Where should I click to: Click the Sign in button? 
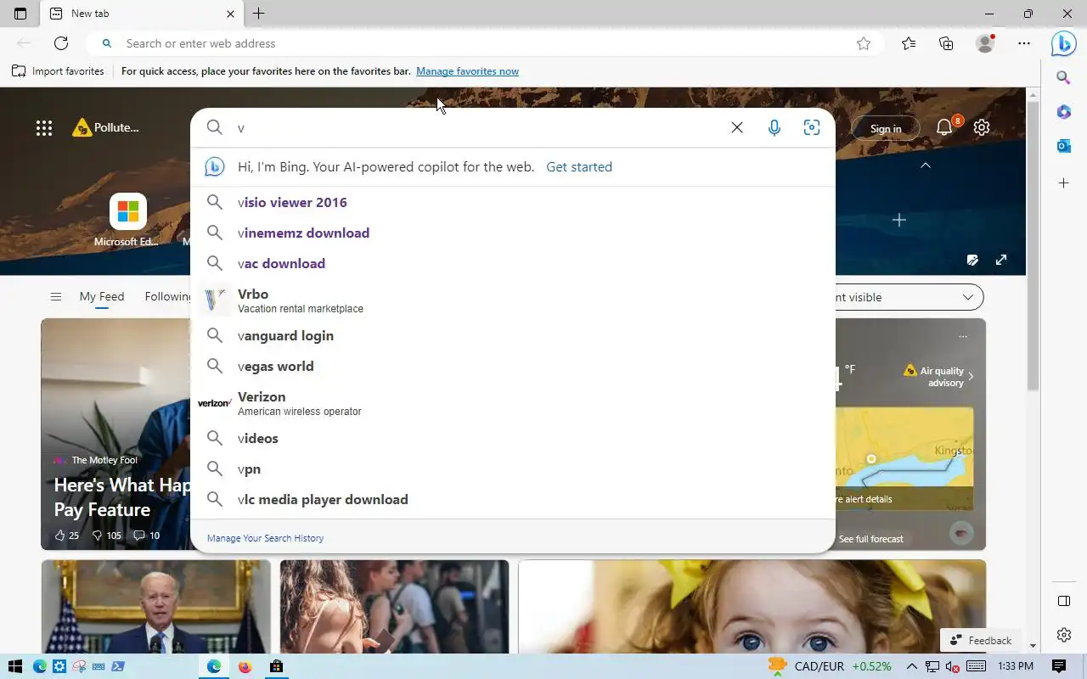[886, 128]
